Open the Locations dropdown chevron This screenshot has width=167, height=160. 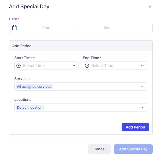point(142,107)
